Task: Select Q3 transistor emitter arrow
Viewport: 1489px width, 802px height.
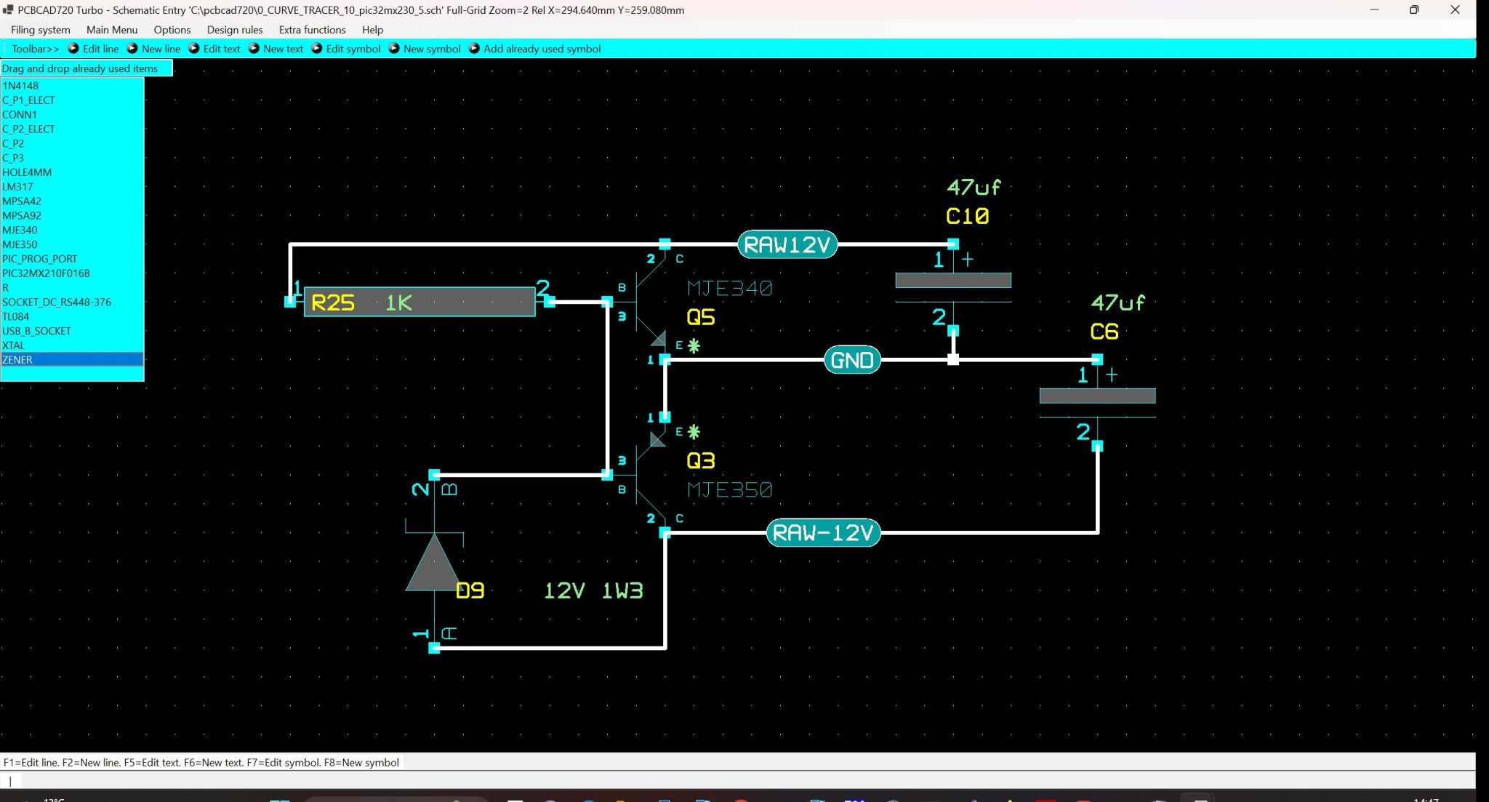Action: [657, 438]
